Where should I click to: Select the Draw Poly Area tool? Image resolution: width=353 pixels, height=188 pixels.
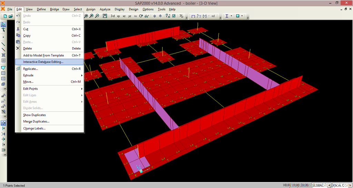[x=3, y=67]
